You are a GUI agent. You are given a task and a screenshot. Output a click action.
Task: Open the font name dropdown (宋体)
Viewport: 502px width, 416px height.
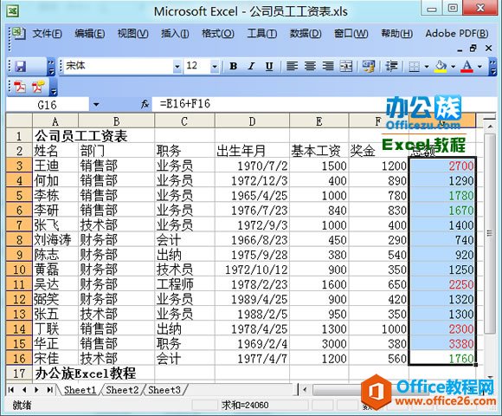pos(177,67)
